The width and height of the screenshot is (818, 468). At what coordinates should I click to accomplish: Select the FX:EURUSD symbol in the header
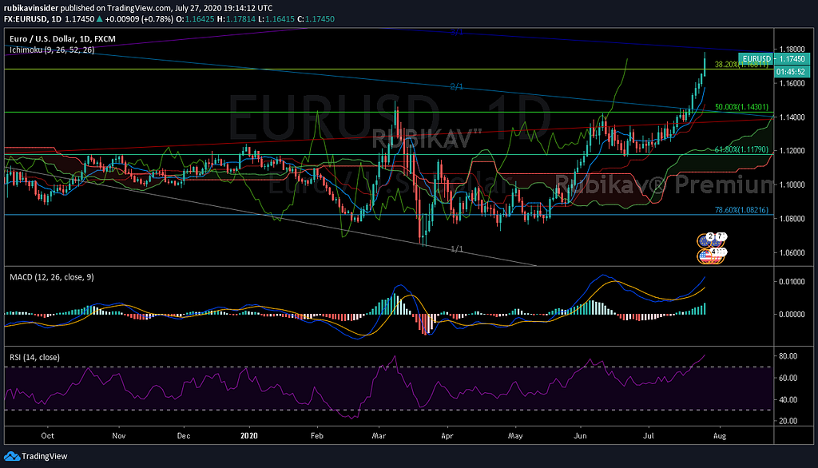coord(26,19)
